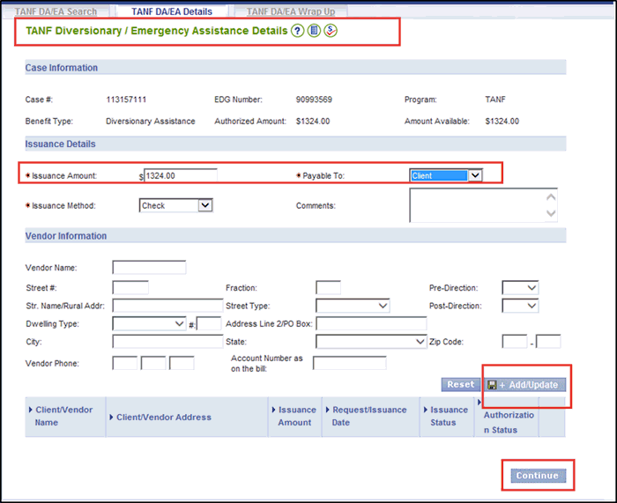617x503 pixels.
Task: Click the Fraction field
Action: [328, 287]
